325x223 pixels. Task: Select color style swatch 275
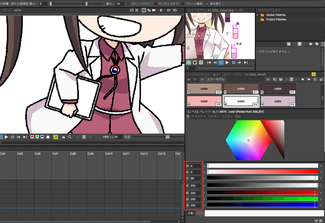(278, 101)
